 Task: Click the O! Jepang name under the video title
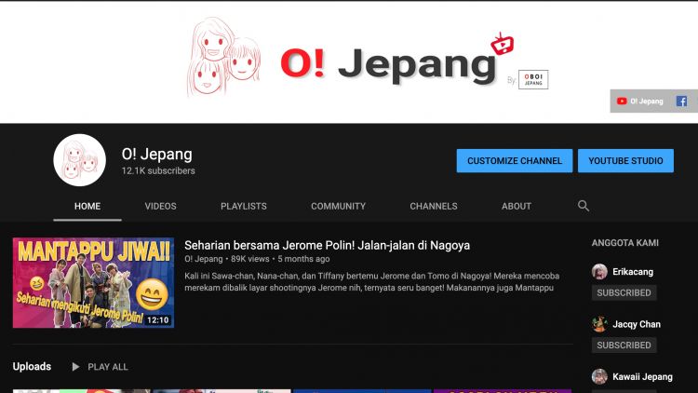[x=204, y=259]
